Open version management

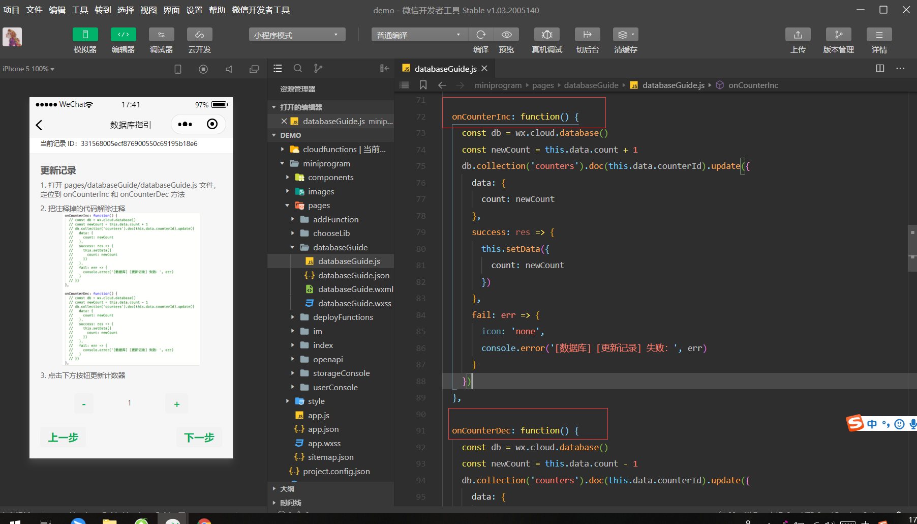[839, 35]
